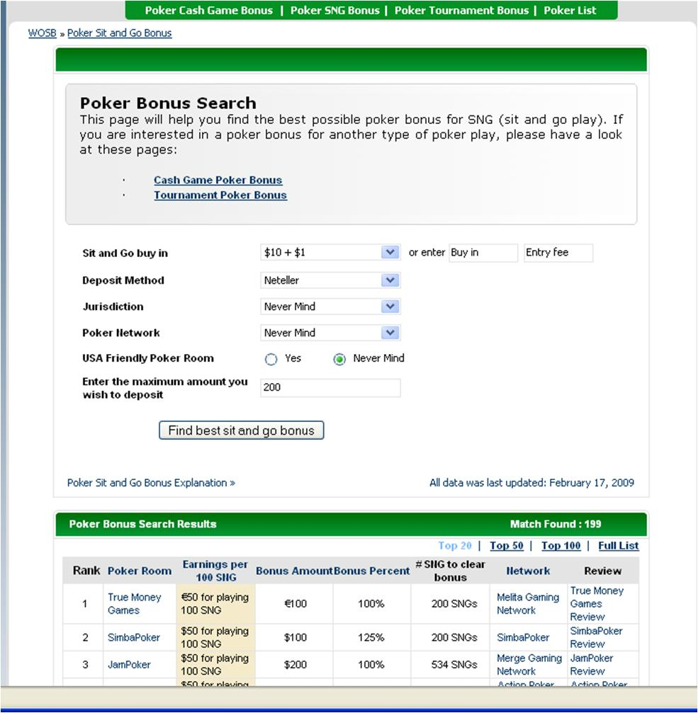Screen dimensions: 698x713
Task: Click the $200 bonus amount cell
Action: pos(295,665)
